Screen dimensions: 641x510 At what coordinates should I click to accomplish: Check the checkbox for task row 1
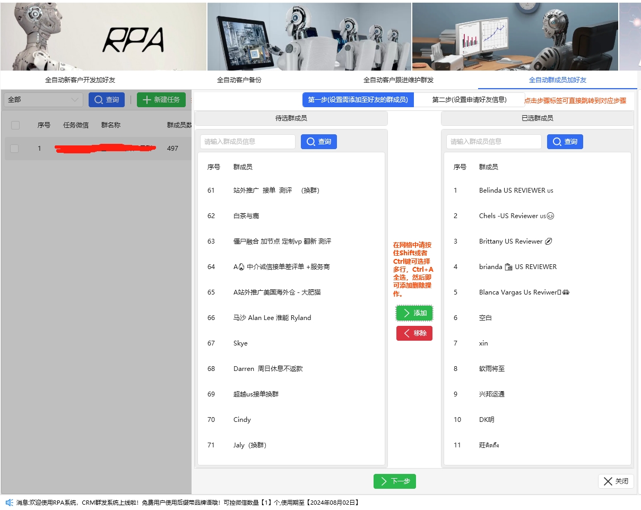pos(15,149)
